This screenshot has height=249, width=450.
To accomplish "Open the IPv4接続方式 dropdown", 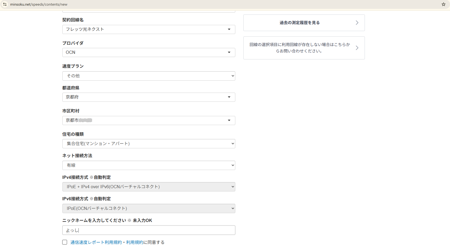I will pos(149,187).
